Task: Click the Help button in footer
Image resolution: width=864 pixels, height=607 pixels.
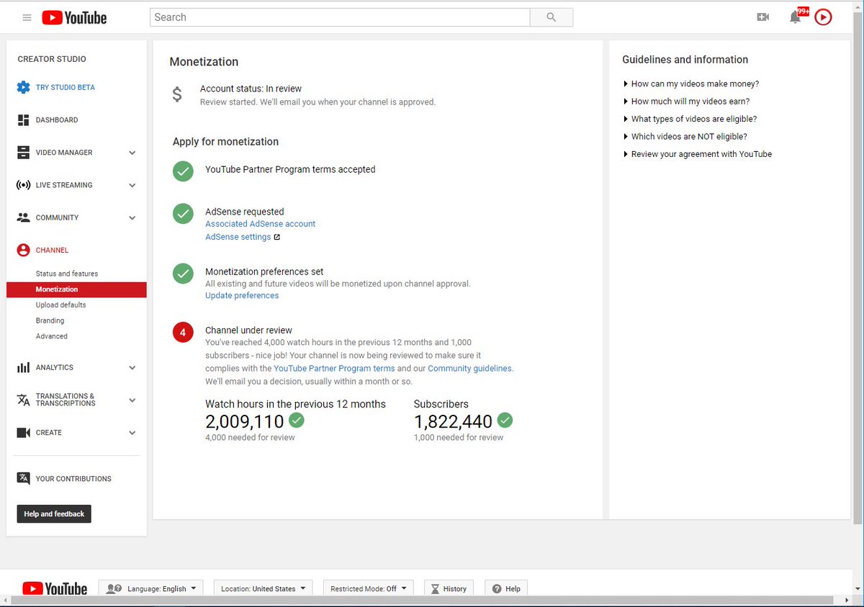Action: tap(506, 588)
